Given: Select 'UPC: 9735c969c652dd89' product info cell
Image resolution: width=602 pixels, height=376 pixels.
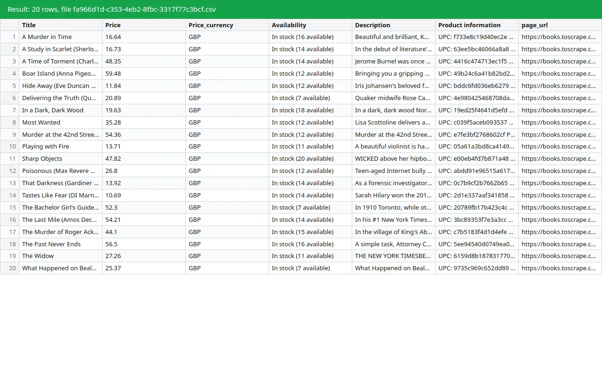Looking at the screenshot, I should coord(477,268).
